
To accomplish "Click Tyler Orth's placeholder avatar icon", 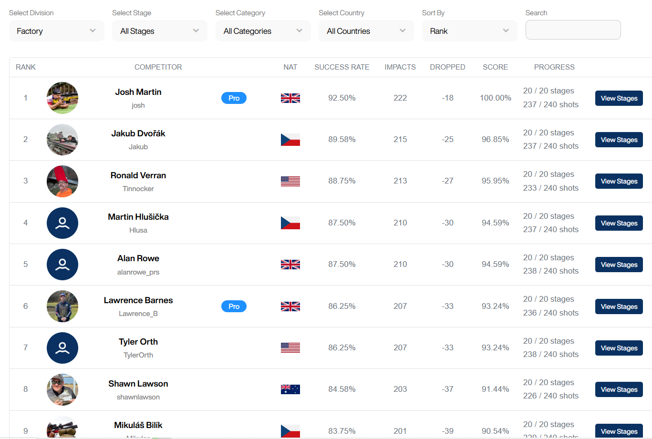I will click(x=62, y=348).
